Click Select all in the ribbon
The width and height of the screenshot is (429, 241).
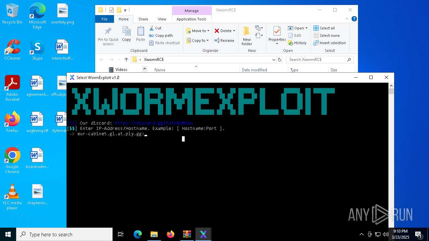[x=324, y=28]
